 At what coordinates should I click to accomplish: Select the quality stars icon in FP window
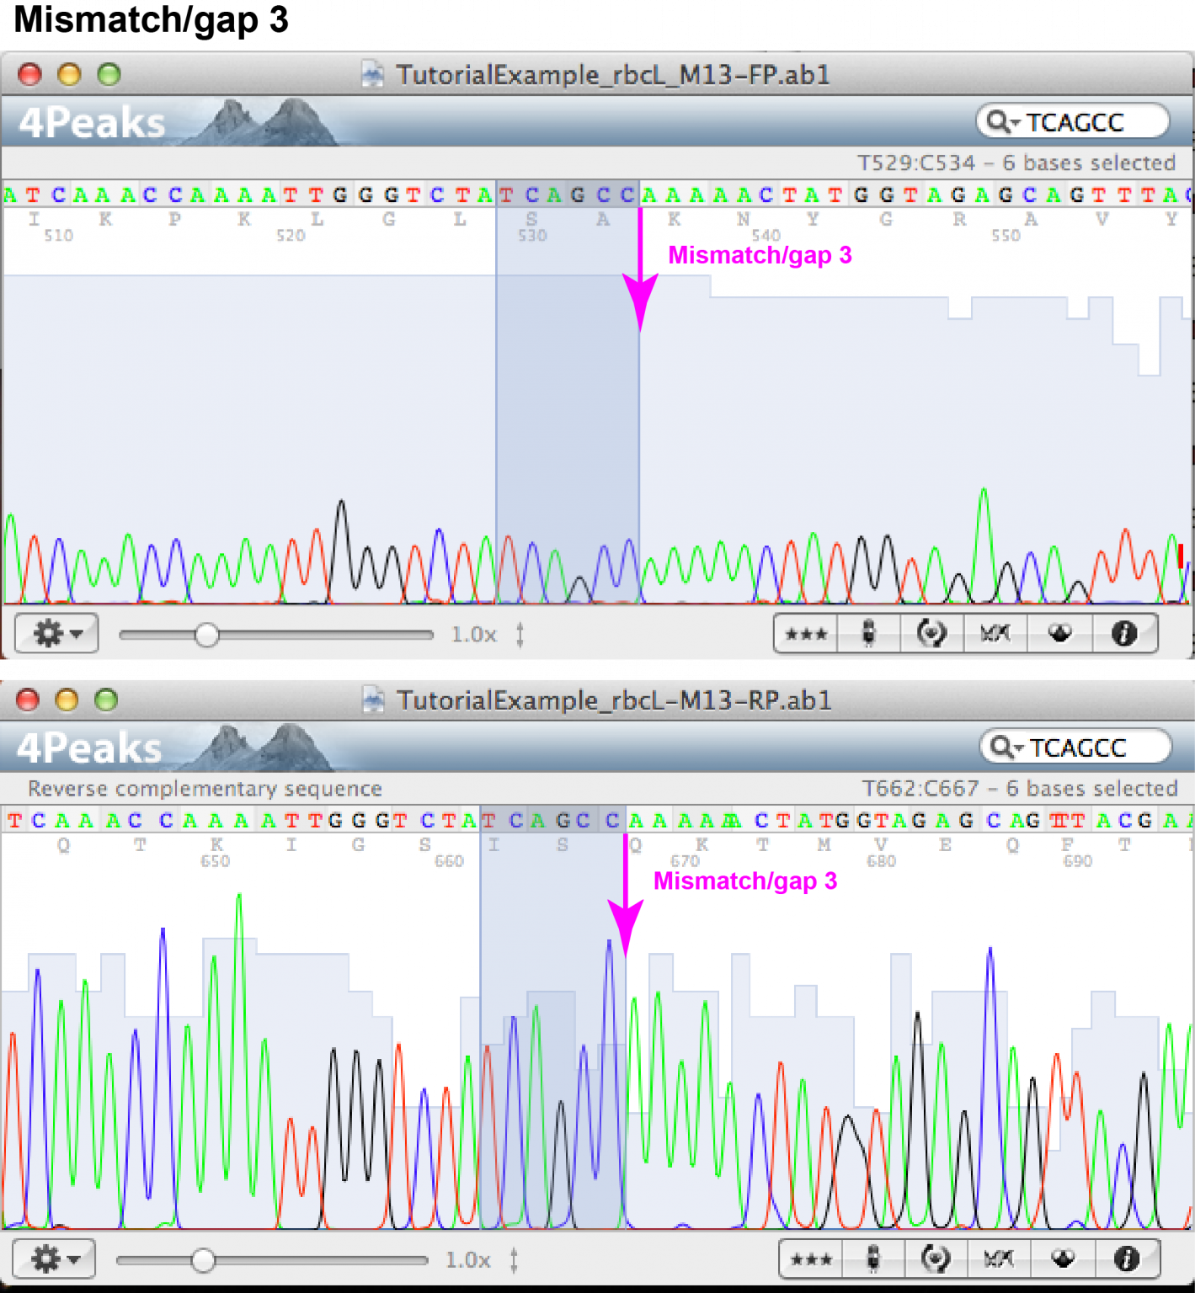pos(804,634)
